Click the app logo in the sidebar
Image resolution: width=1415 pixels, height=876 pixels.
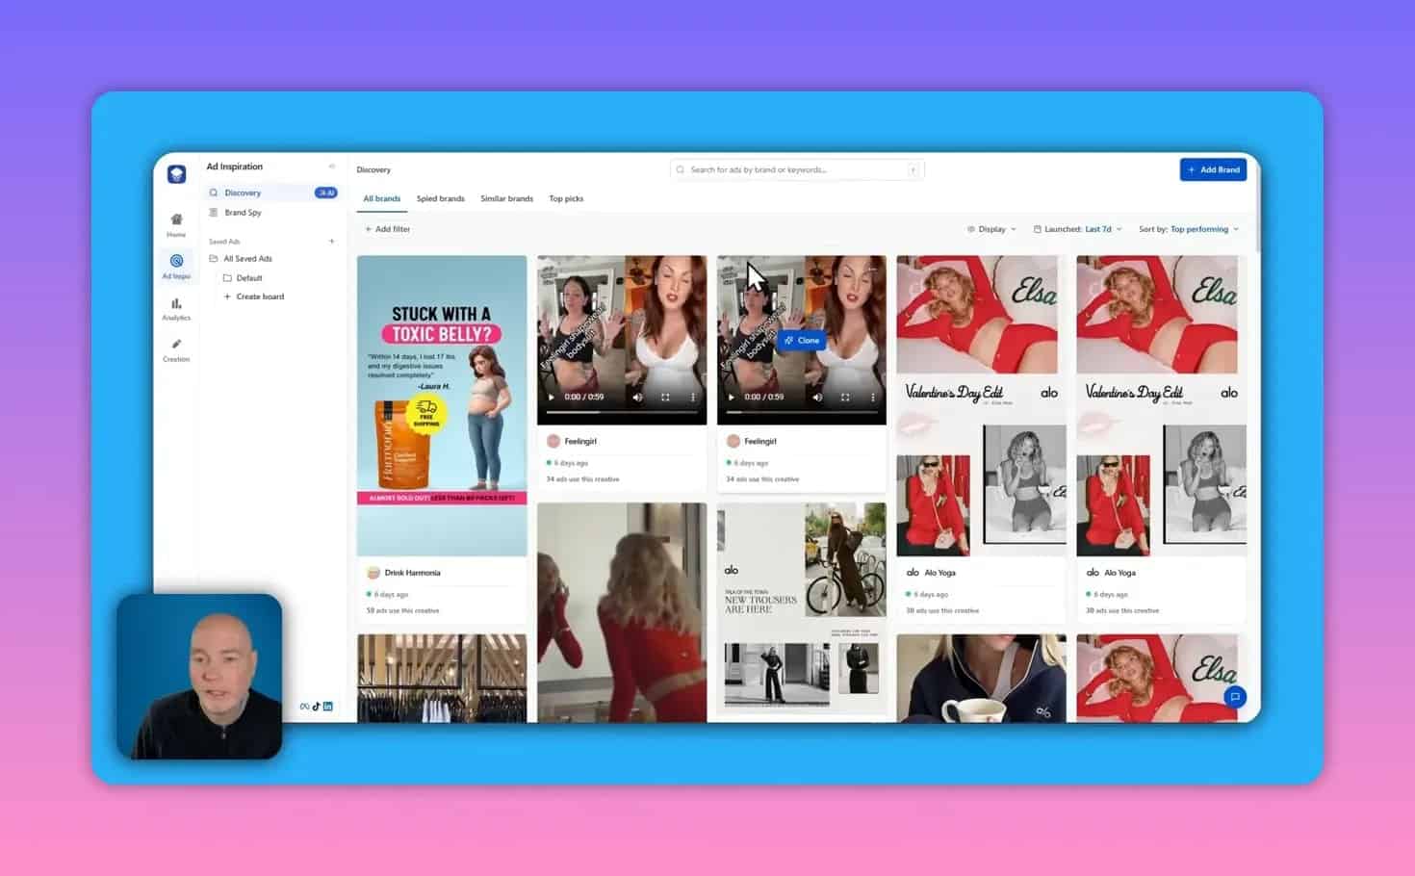pos(176,174)
